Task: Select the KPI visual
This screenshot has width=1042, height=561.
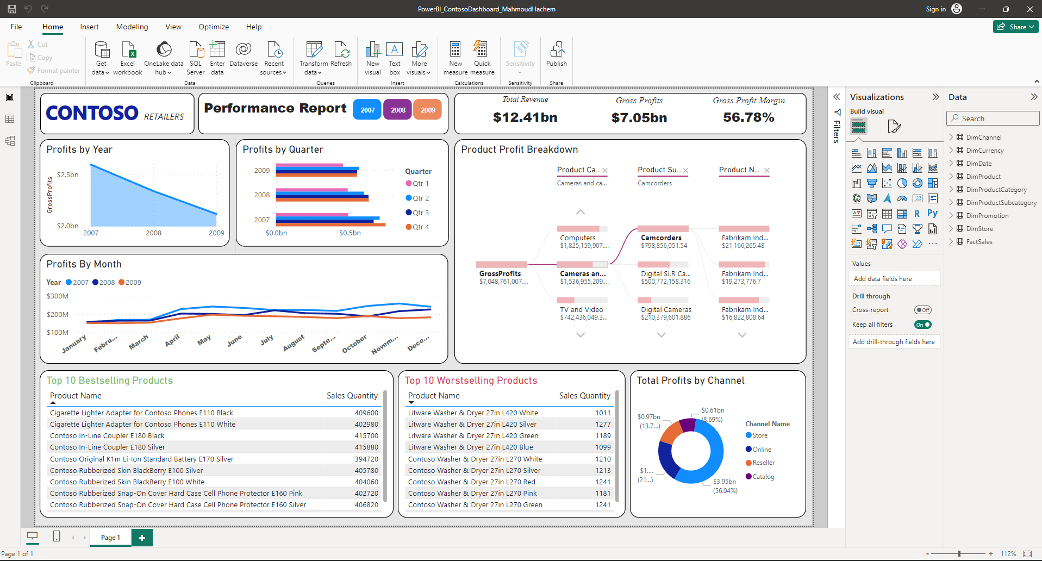Action: click(x=857, y=214)
